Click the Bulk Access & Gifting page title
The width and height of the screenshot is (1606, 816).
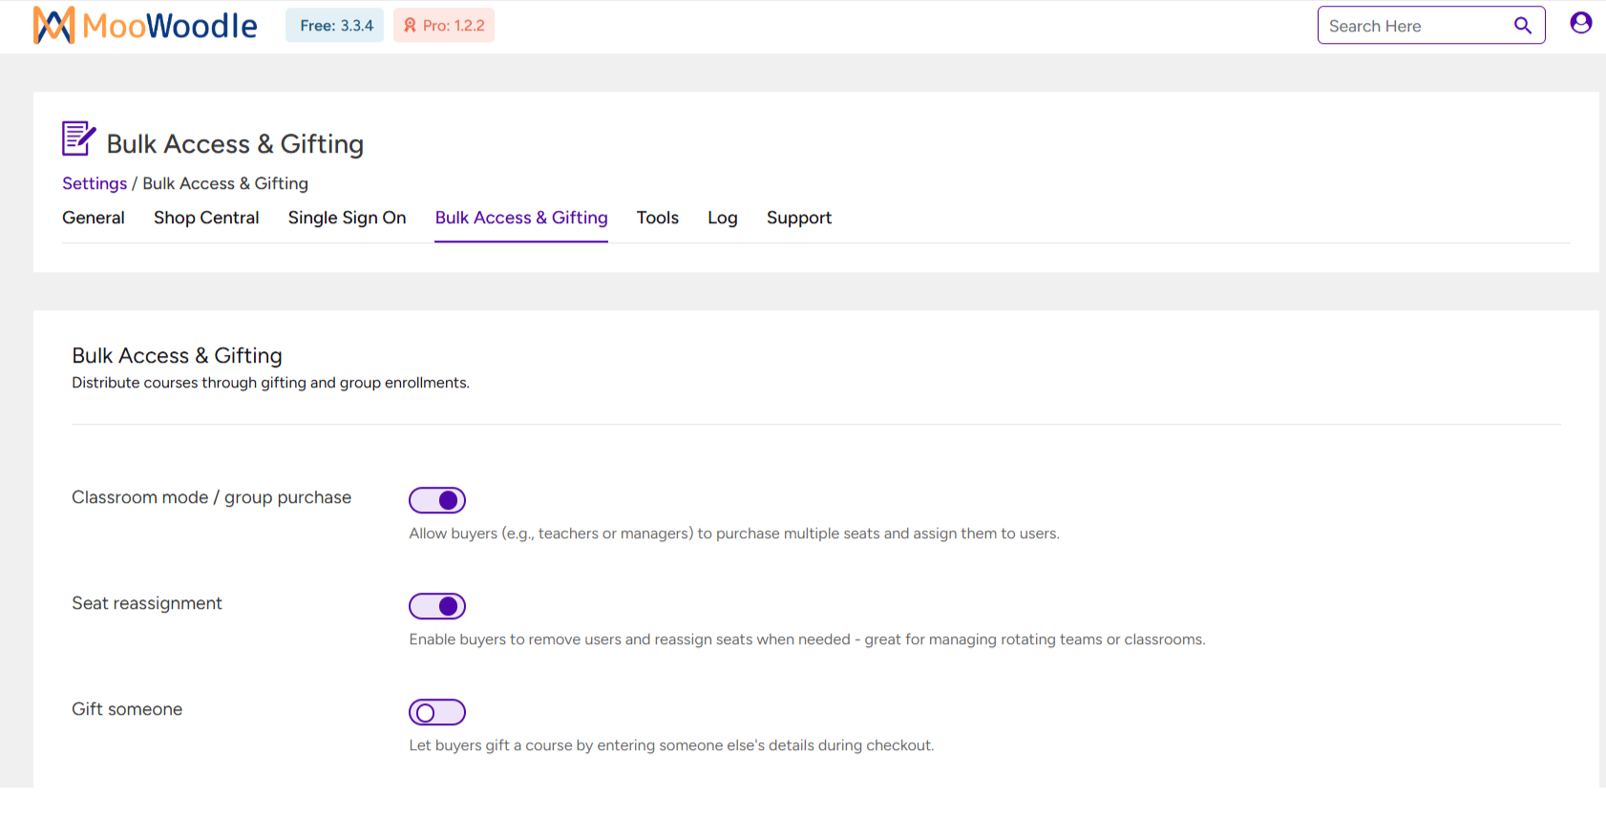click(235, 143)
